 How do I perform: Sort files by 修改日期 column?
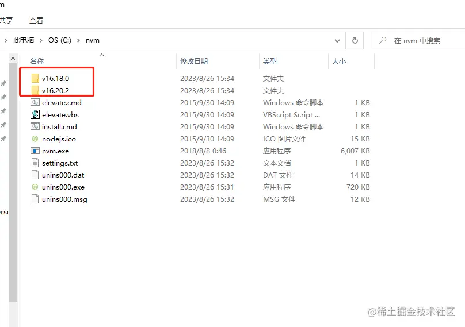click(x=194, y=61)
